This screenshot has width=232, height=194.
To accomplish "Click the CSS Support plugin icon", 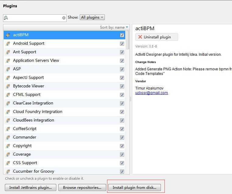I will [8, 163].
